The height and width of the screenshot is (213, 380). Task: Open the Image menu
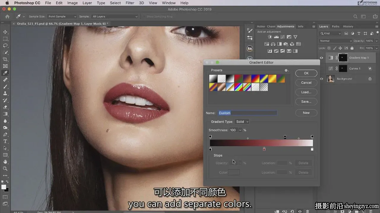72,3
